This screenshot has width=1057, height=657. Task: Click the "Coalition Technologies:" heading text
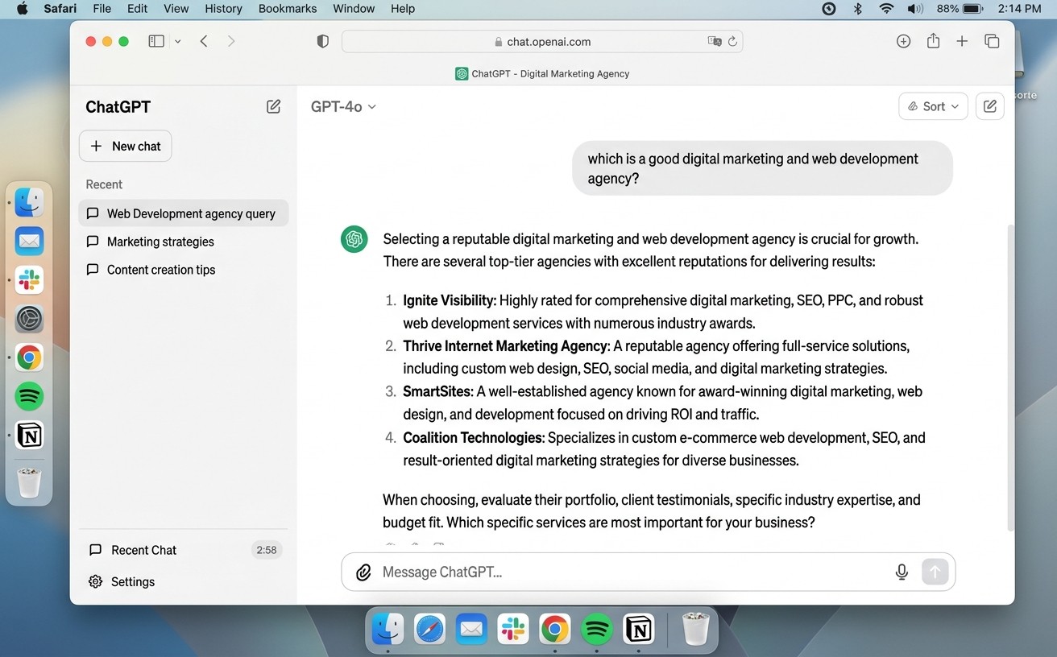(x=475, y=438)
